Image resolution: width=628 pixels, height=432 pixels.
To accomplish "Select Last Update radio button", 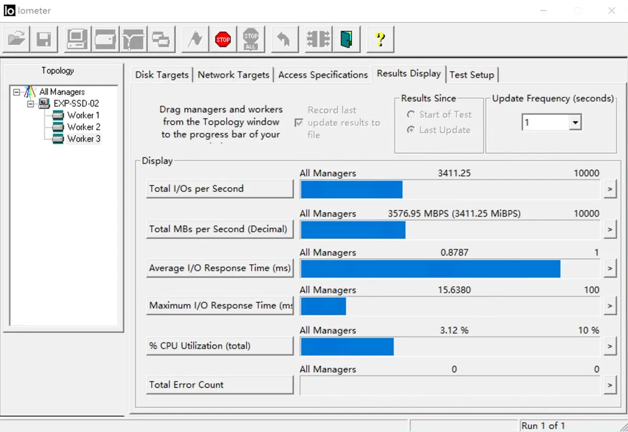I will pyautogui.click(x=411, y=130).
